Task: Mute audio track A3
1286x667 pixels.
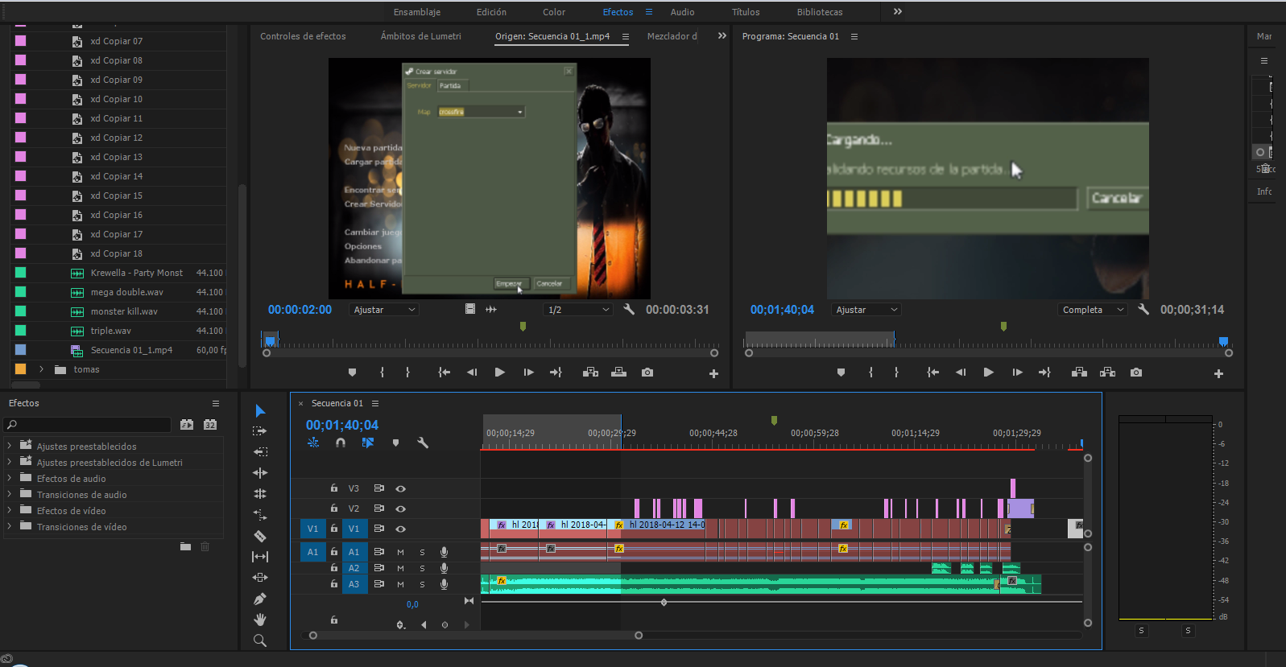Action: coord(400,584)
